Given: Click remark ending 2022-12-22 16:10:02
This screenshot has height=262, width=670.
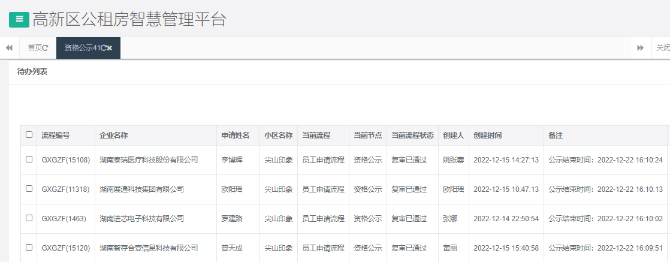Looking at the screenshot, I should (605, 219).
